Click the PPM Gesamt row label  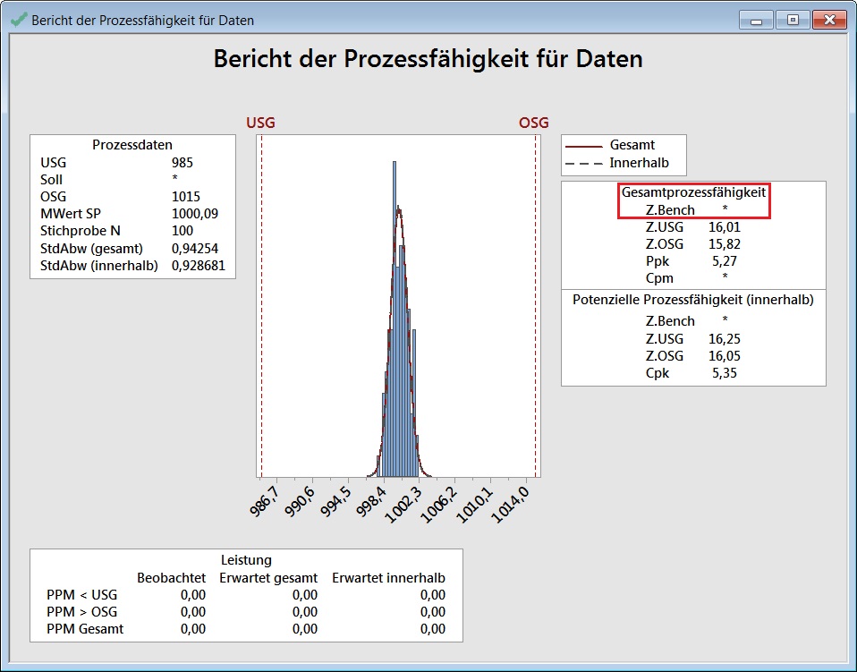pos(85,629)
